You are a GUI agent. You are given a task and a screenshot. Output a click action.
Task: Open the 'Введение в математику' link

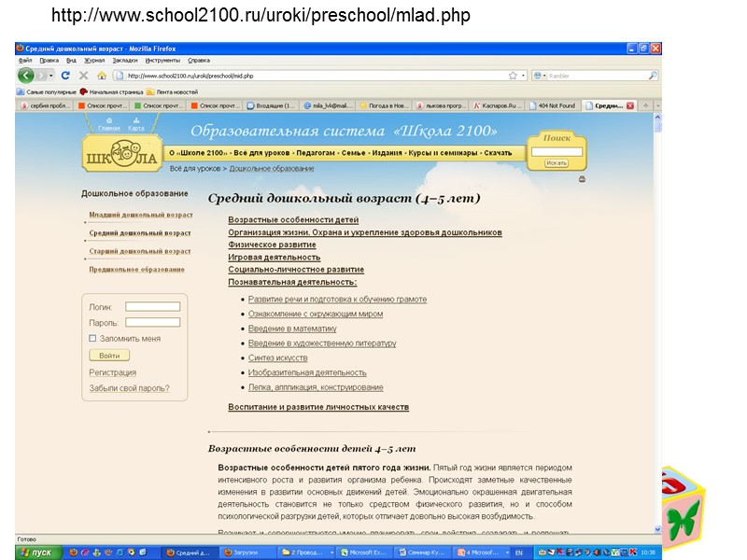[292, 329]
